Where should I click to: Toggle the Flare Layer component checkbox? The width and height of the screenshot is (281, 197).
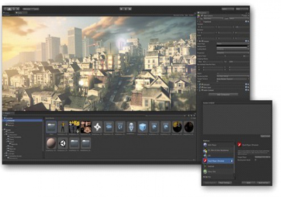tap(202, 87)
